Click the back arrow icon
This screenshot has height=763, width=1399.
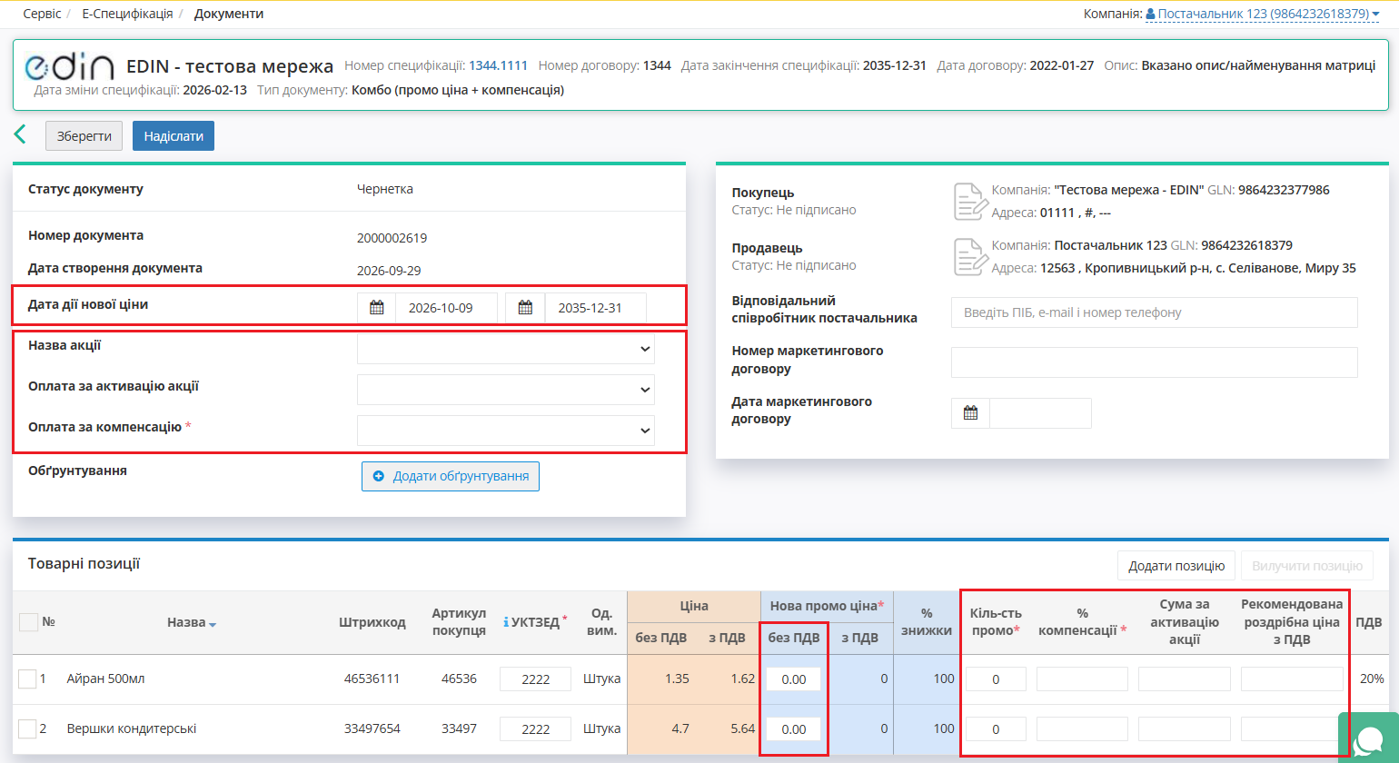(x=20, y=135)
